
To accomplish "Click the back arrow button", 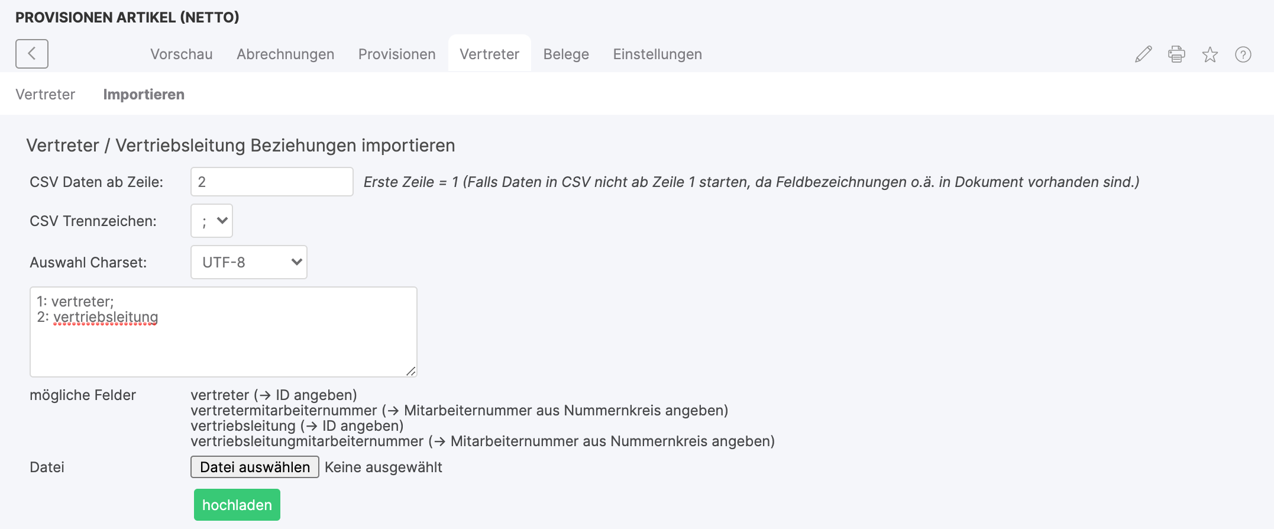I will click(x=32, y=54).
